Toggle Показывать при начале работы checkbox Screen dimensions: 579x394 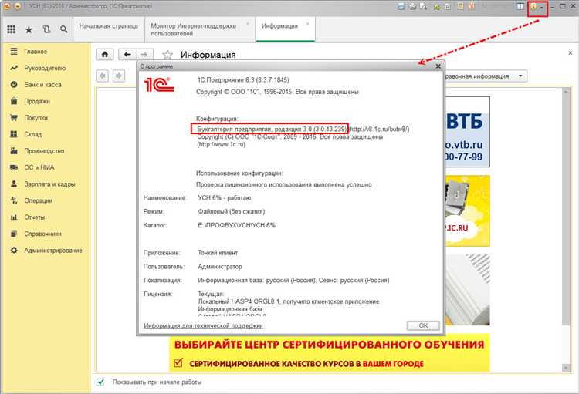(100, 382)
